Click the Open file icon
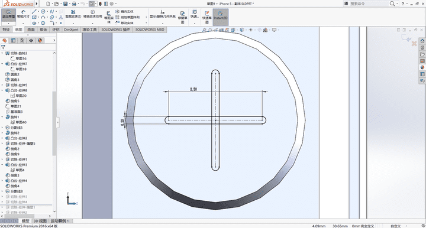Image resolution: width=426 pixels, height=228 pixels. coord(56,4)
